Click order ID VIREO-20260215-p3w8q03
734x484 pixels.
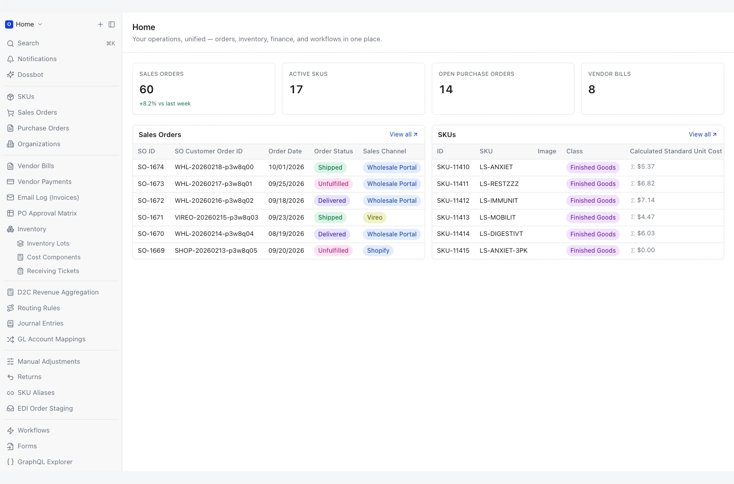point(217,218)
